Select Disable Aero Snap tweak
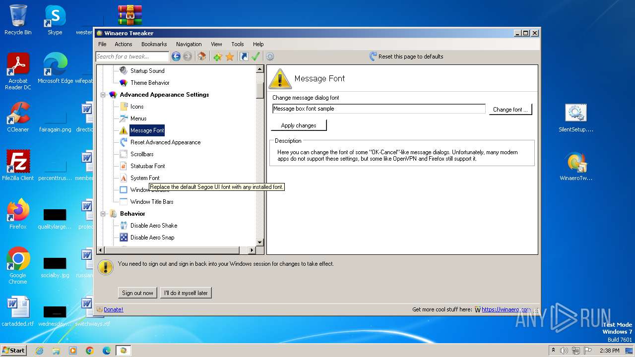This screenshot has height=357, width=635. click(152, 238)
